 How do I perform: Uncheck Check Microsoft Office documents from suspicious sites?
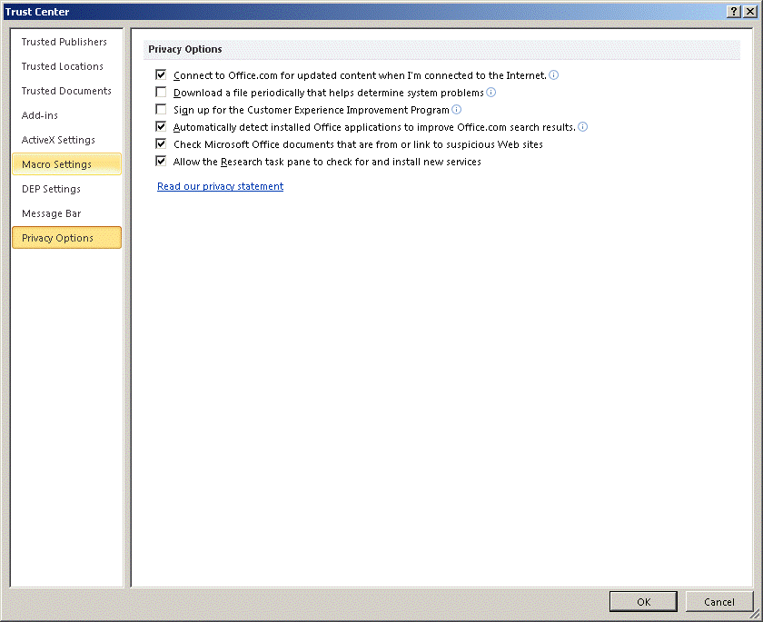[x=162, y=144]
